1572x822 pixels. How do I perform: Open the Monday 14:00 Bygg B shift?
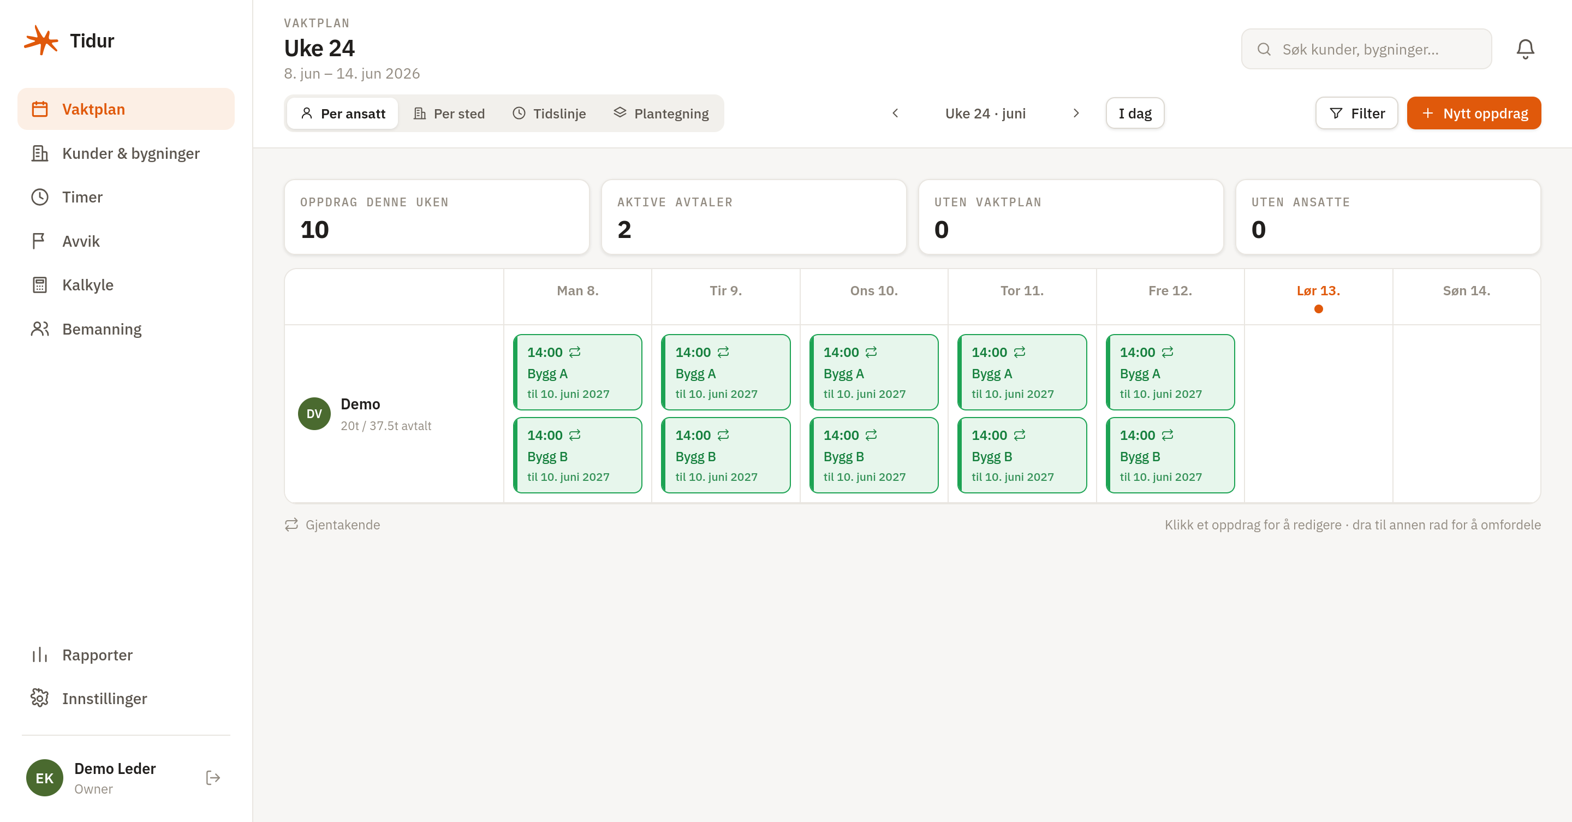point(577,455)
